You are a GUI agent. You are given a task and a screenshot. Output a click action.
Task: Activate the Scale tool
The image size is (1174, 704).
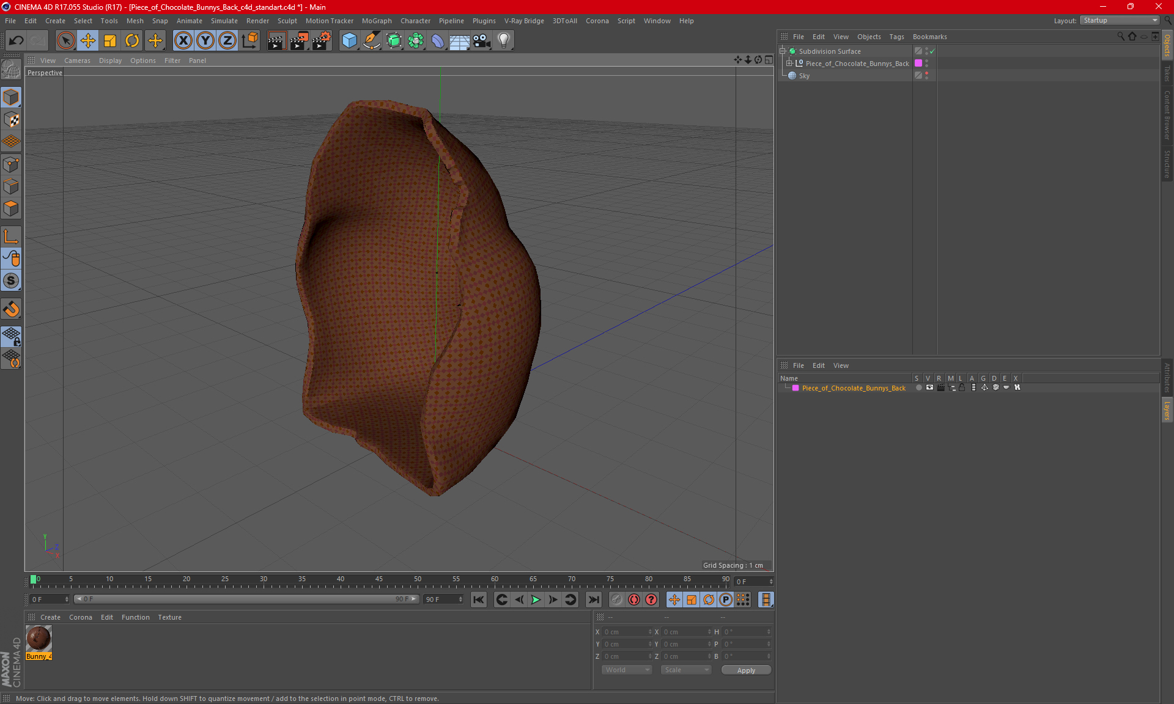(x=110, y=41)
